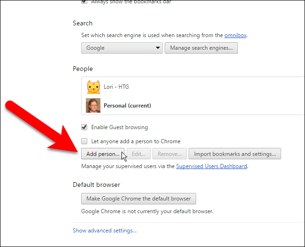This screenshot has width=305, height=247.
Task: Click the Default browser heading
Action: tap(97, 185)
